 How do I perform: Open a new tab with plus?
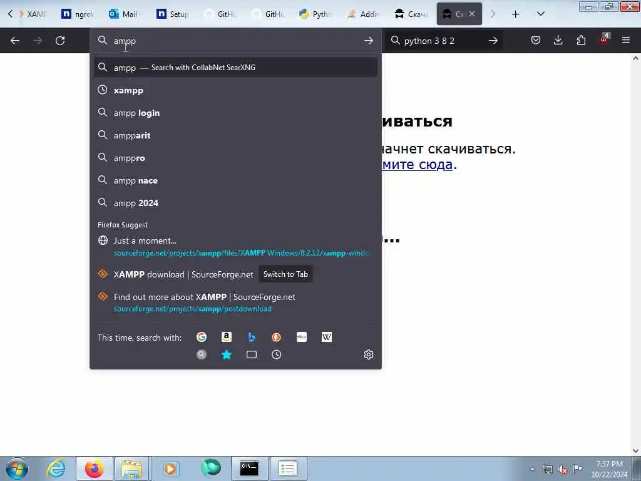click(516, 14)
